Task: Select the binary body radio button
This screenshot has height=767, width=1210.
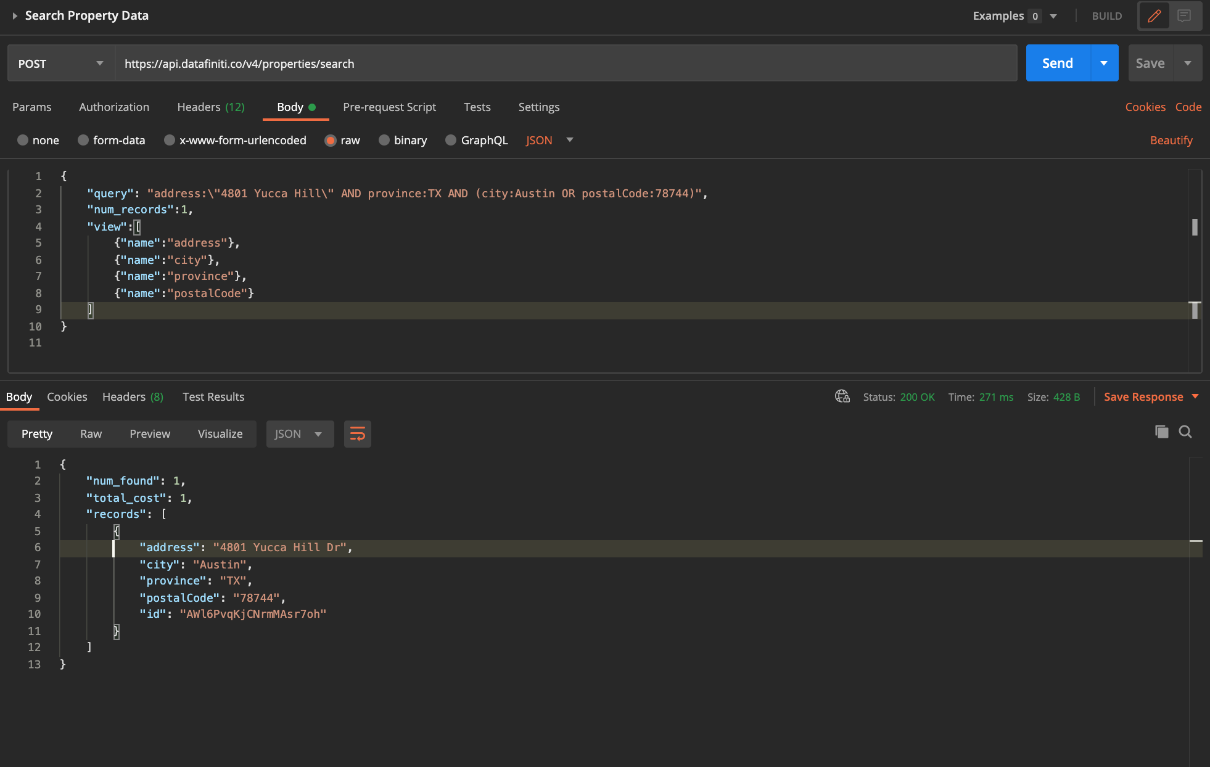Action: (384, 140)
